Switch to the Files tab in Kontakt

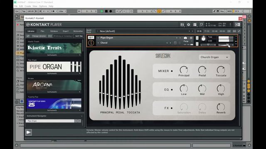[42, 31]
